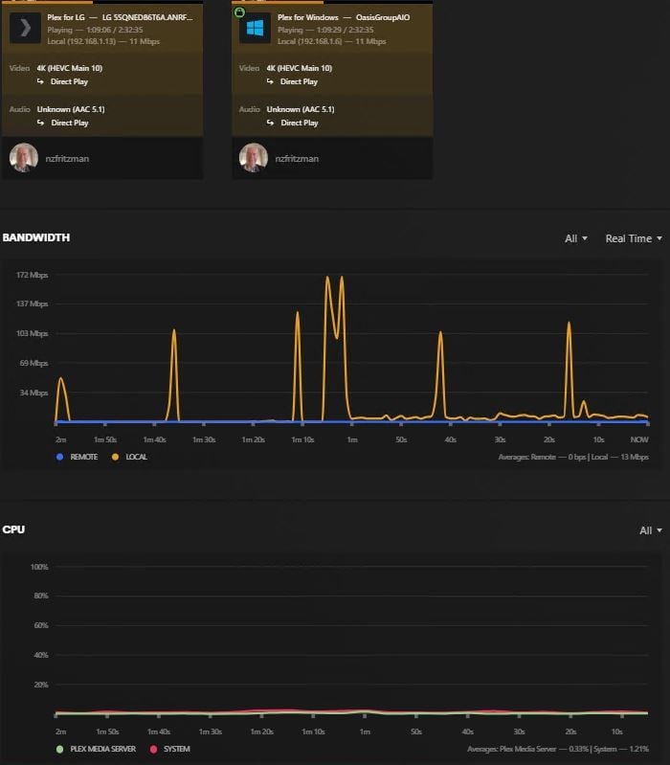Screen dimensions: 670x765
Task: Click the NOW label on bandwidth axis
Action: (639, 439)
